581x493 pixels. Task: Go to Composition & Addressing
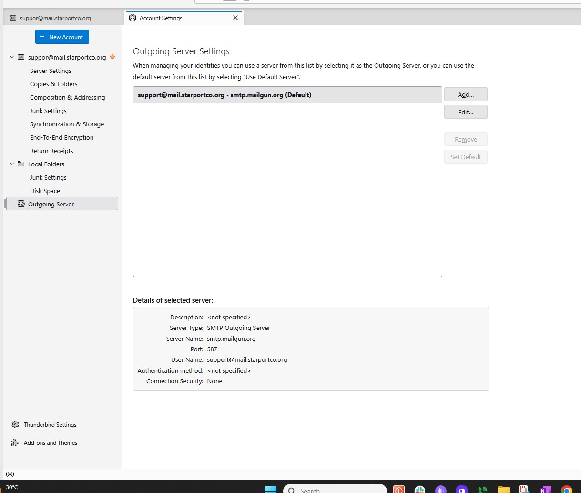67,97
